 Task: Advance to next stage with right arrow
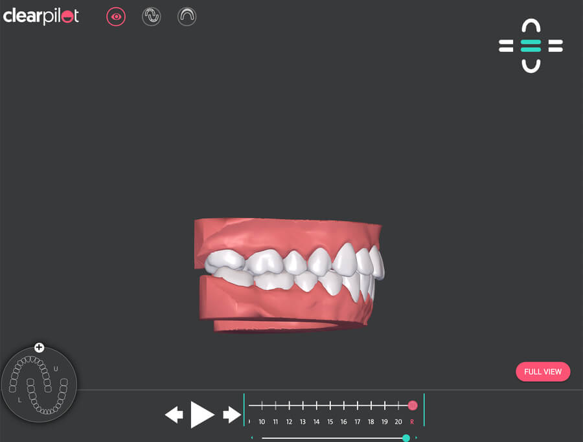[231, 414]
